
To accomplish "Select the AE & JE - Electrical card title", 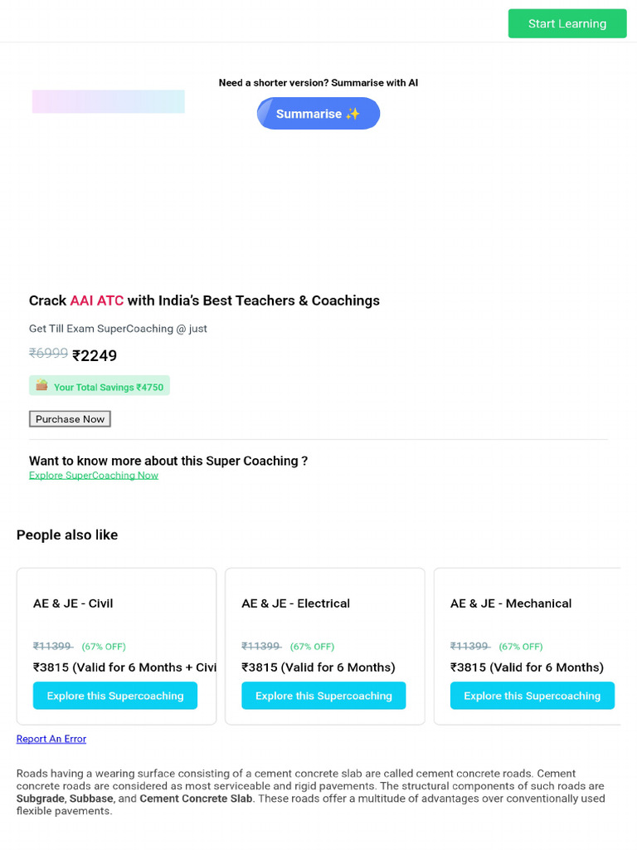I will point(296,603).
